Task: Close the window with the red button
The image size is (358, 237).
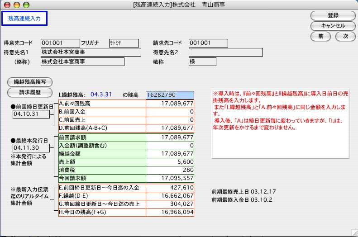Action: [x=7, y=4]
